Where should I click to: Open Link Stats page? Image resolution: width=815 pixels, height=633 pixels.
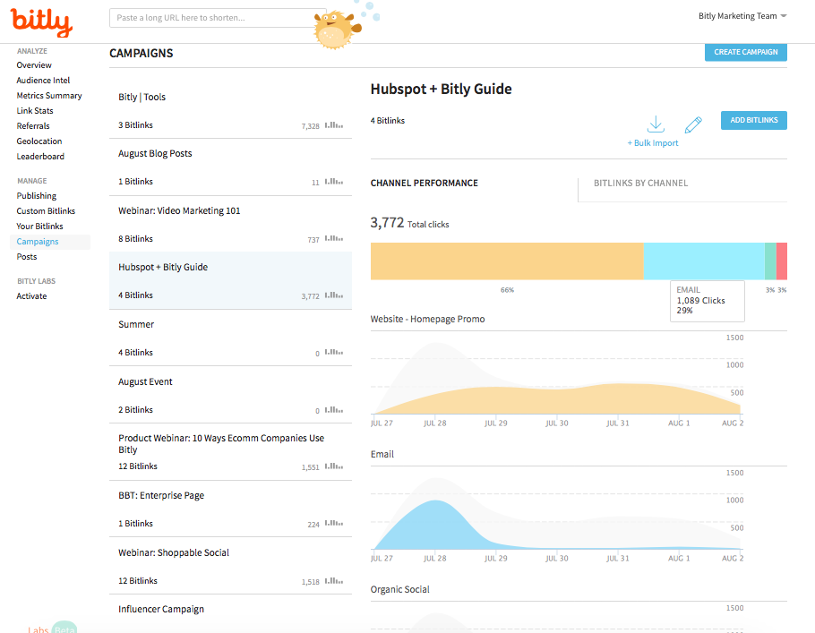click(35, 111)
